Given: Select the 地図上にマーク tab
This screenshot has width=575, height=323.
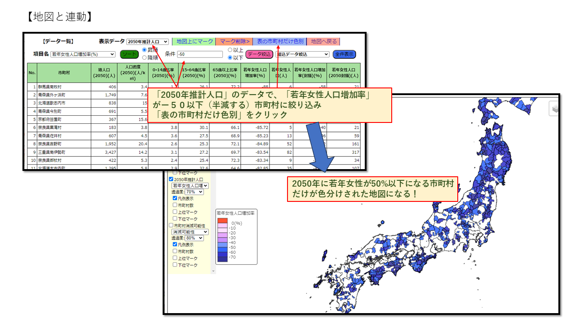Looking at the screenshot, I should 195,41.
